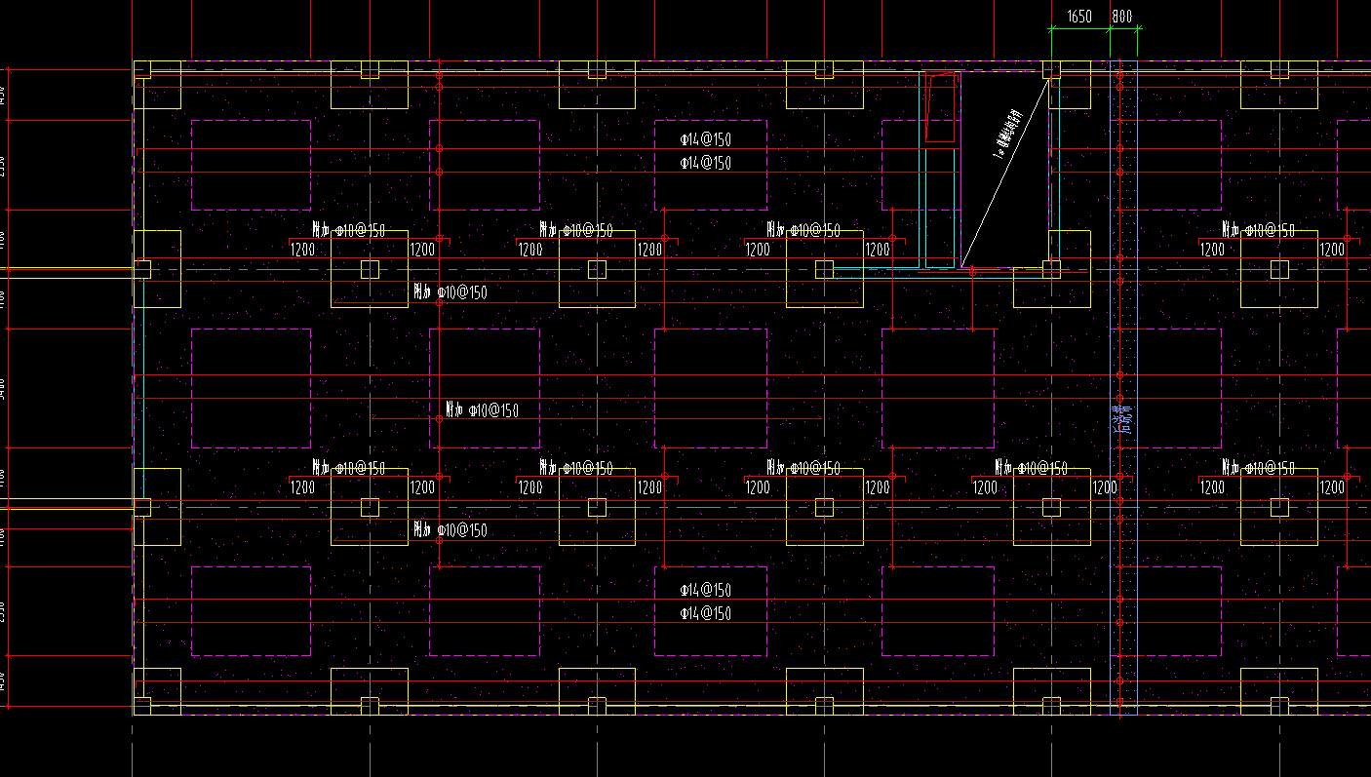Pick the red outlined shape inside the cyan frame

click(x=941, y=107)
